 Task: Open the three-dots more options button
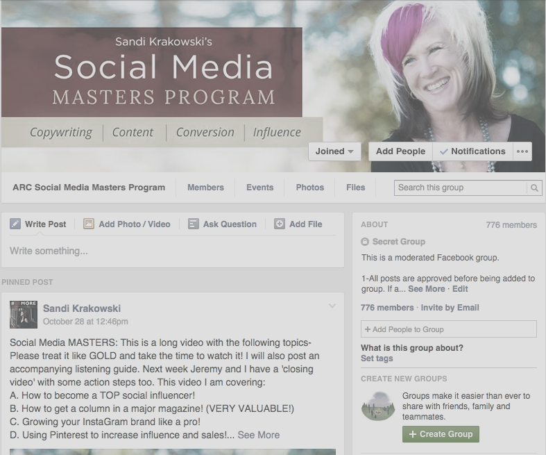(522, 151)
